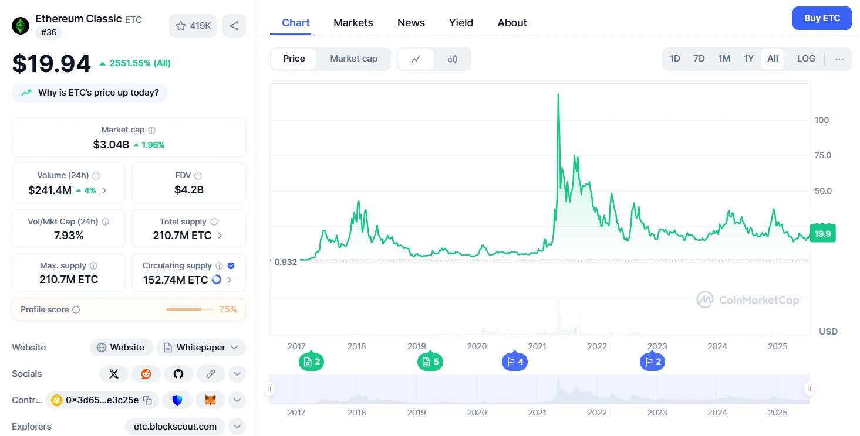This screenshot has width=860, height=436.
Task: Open the Website link button
Action: click(122, 348)
